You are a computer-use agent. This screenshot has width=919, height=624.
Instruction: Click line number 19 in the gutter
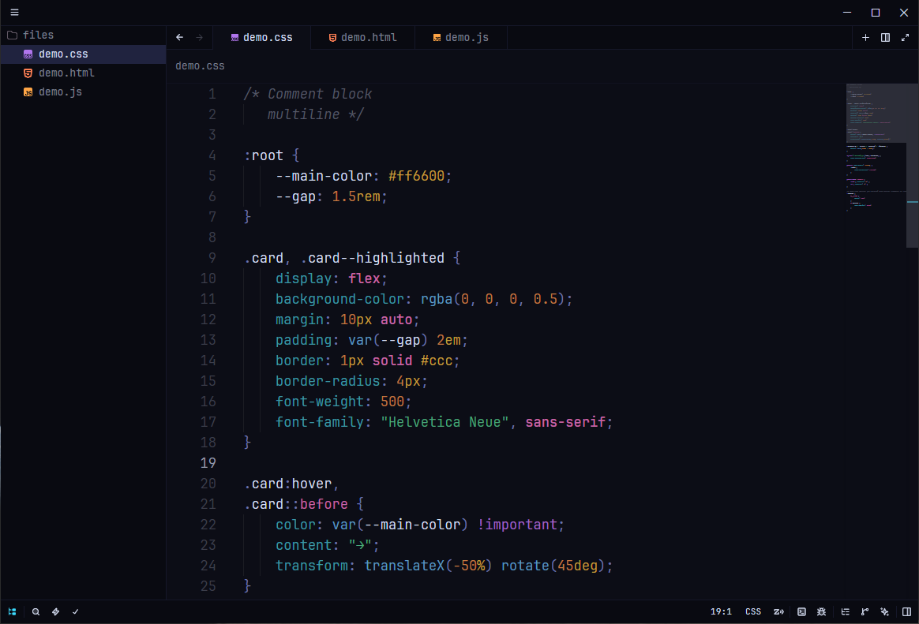click(208, 463)
